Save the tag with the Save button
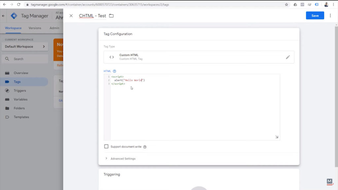338x190 pixels. point(315,16)
